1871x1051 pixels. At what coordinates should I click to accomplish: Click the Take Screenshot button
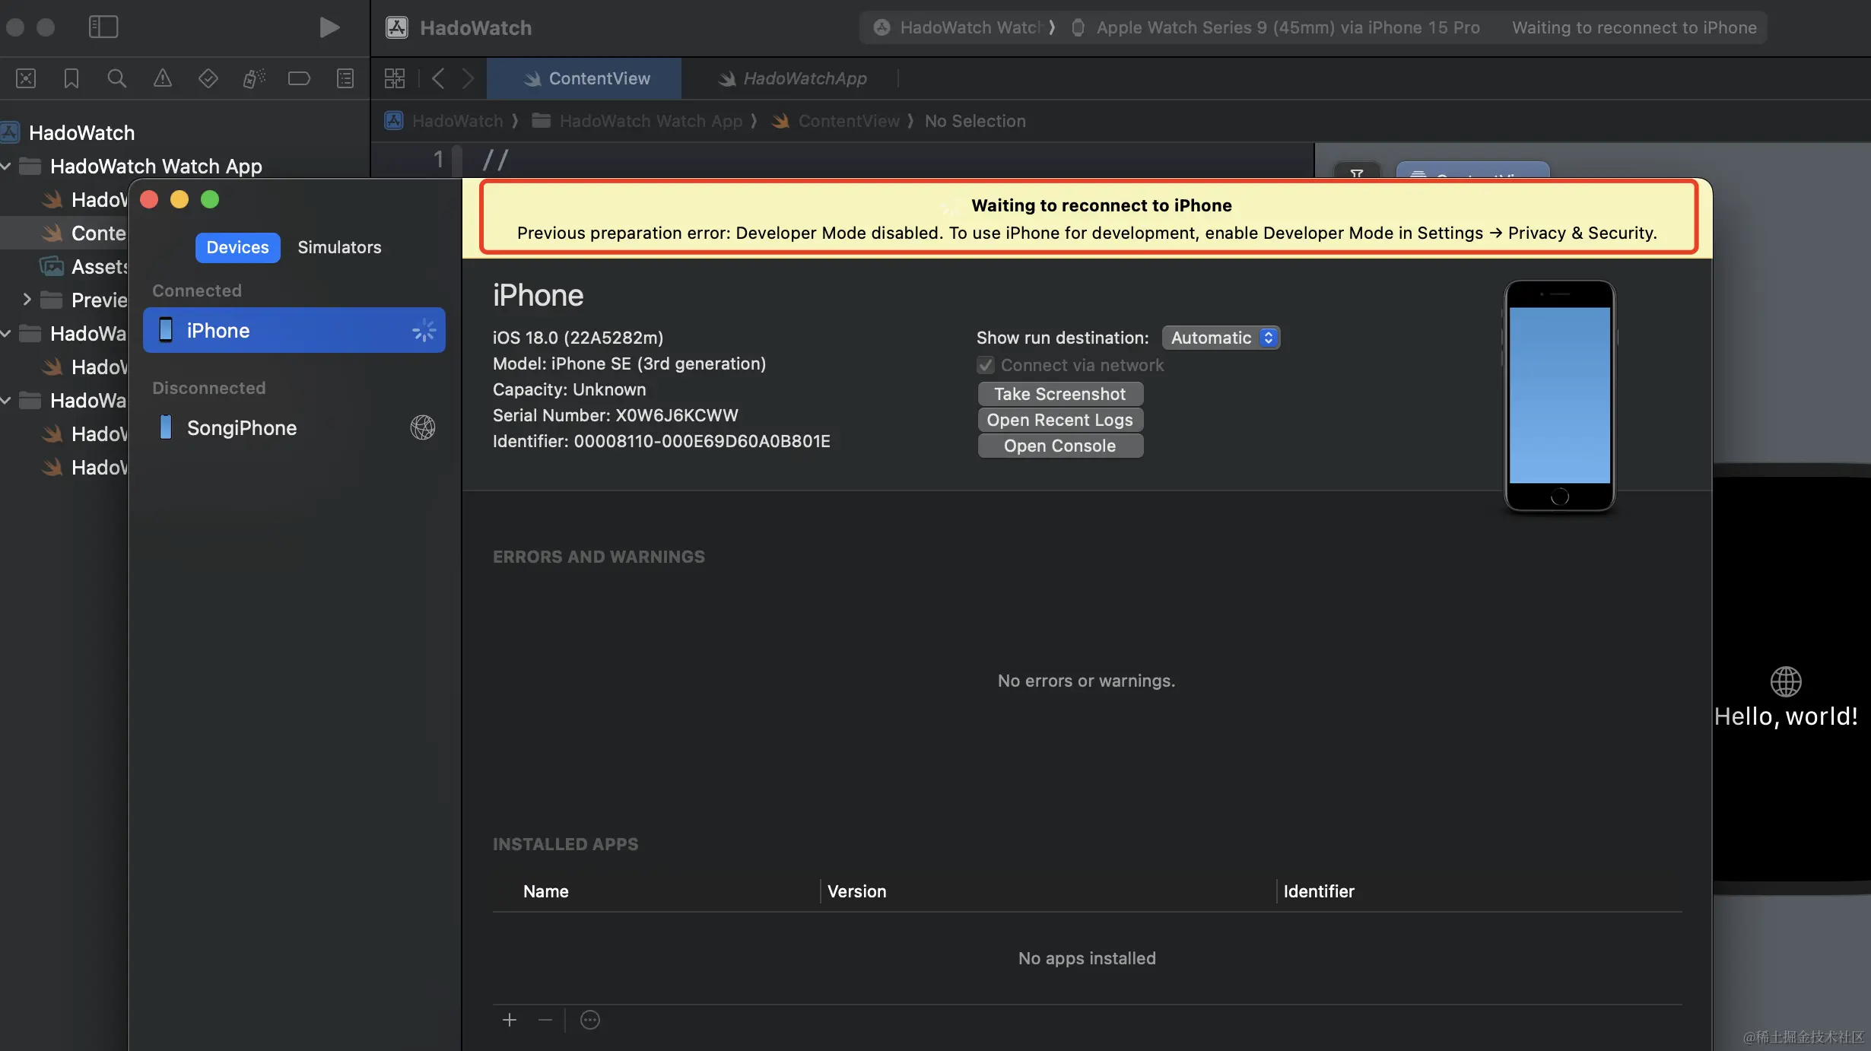1059,394
